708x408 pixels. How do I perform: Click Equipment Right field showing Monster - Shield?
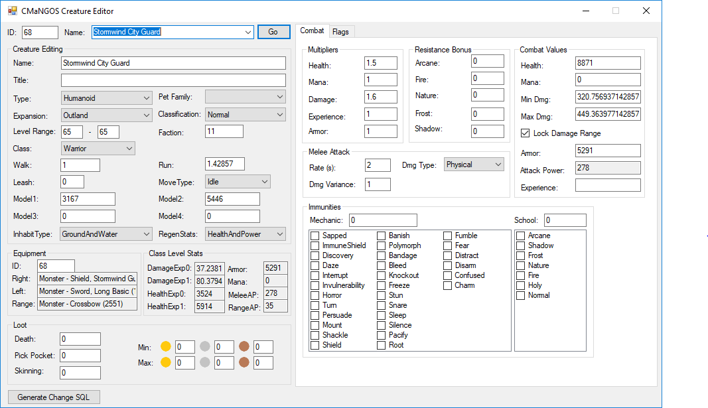coord(87,279)
